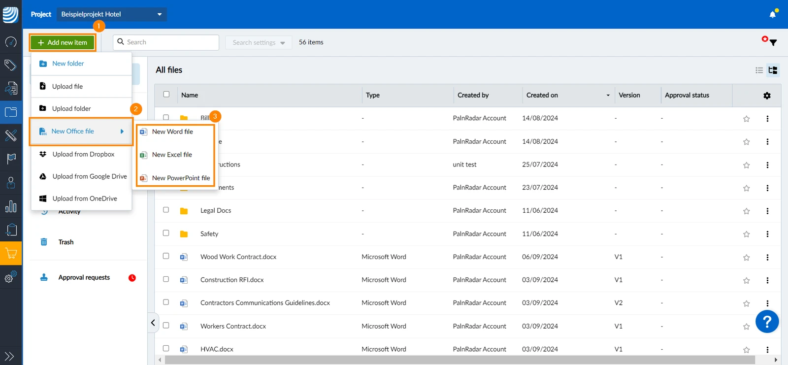Click the Add new item button
The height and width of the screenshot is (365, 788).
pyautogui.click(x=63, y=43)
